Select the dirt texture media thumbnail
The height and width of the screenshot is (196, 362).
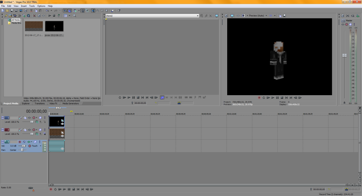coord(34,26)
